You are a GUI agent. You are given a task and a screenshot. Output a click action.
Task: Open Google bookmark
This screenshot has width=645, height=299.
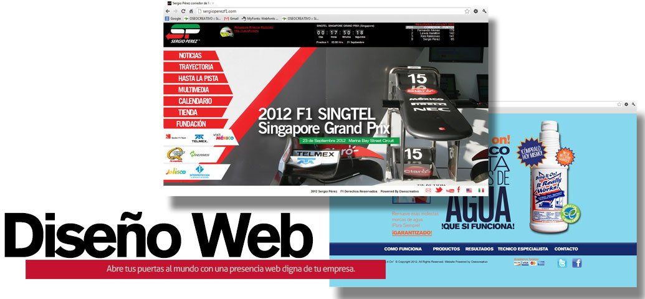pyautogui.click(x=173, y=19)
